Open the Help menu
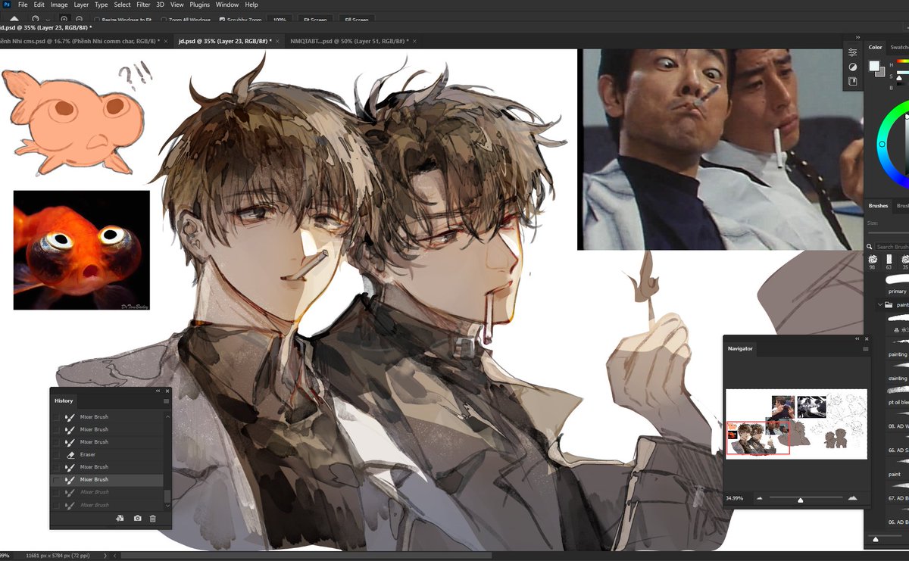 (251, 5)
